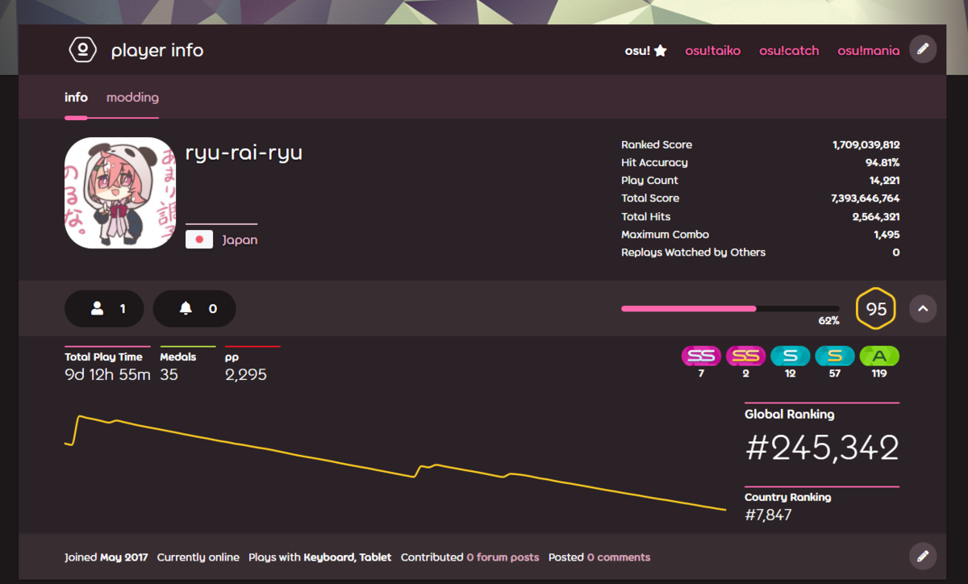The height and width of the screenshot is (584, 968).
Task: Click the friends count button showing 1
Action: pos(104,309)
